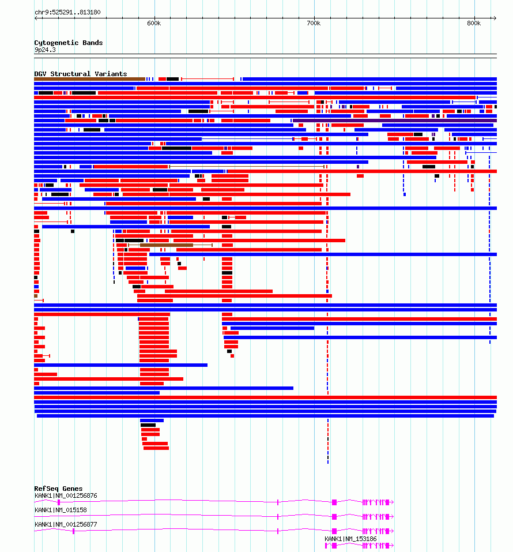Click the 800k ruler label
This screenshot has width=513, height=552.
(x=474, y=23)
